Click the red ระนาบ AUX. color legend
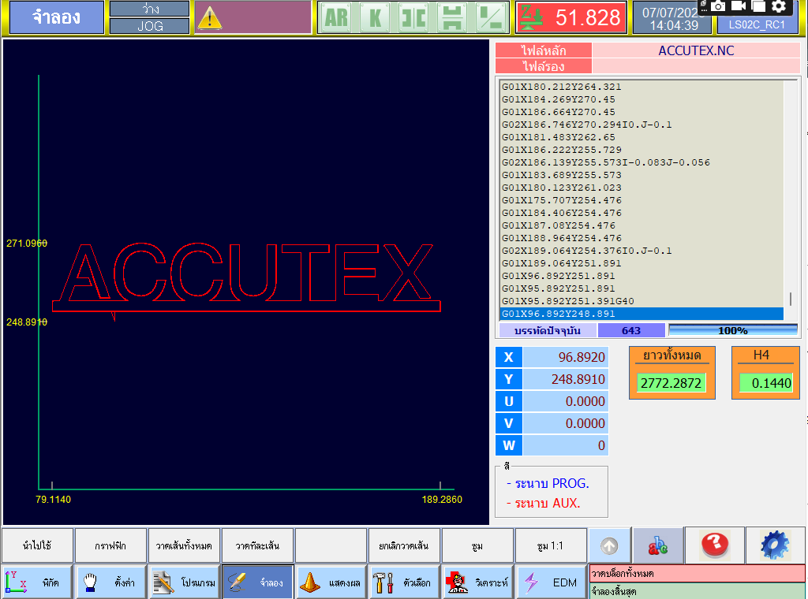Viewport: 808px width, 599px height. (x=544, y=504)
